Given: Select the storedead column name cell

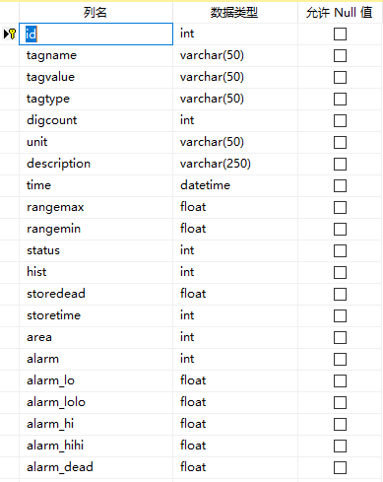Looking at the screenshot, I should (x=96, y=294).
